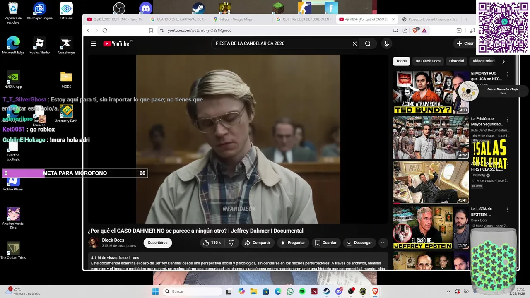Like the video with thumbs up
This screenshot has height=298, width=530.
[212, 243]
